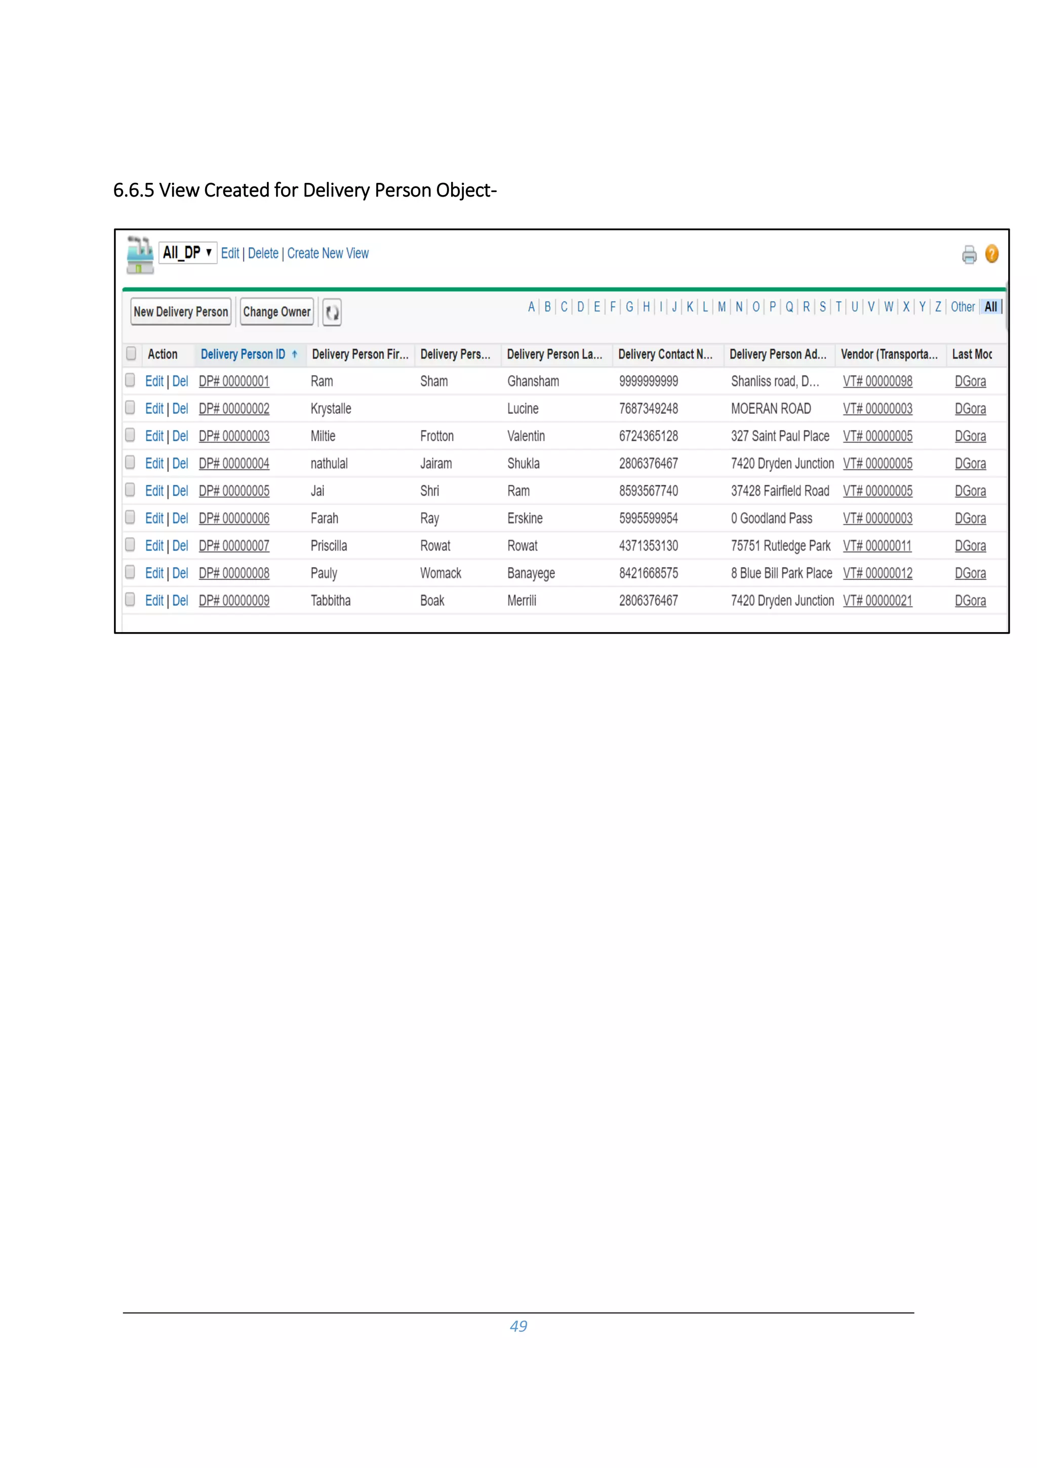Check the box for row DP# 00000006
This screenshot has height=1468, width=1037.
click(130, 518)
